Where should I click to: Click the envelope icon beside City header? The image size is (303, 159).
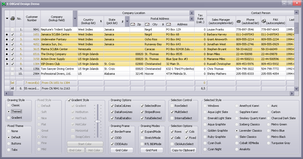tap(147, 24)
